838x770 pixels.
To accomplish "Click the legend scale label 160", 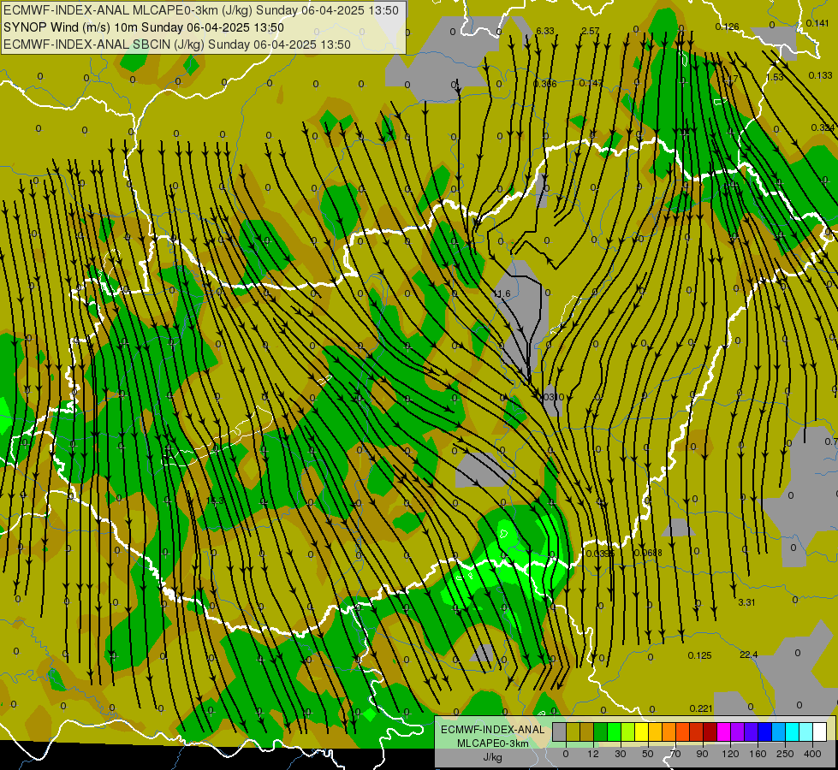I will point(758,754).
